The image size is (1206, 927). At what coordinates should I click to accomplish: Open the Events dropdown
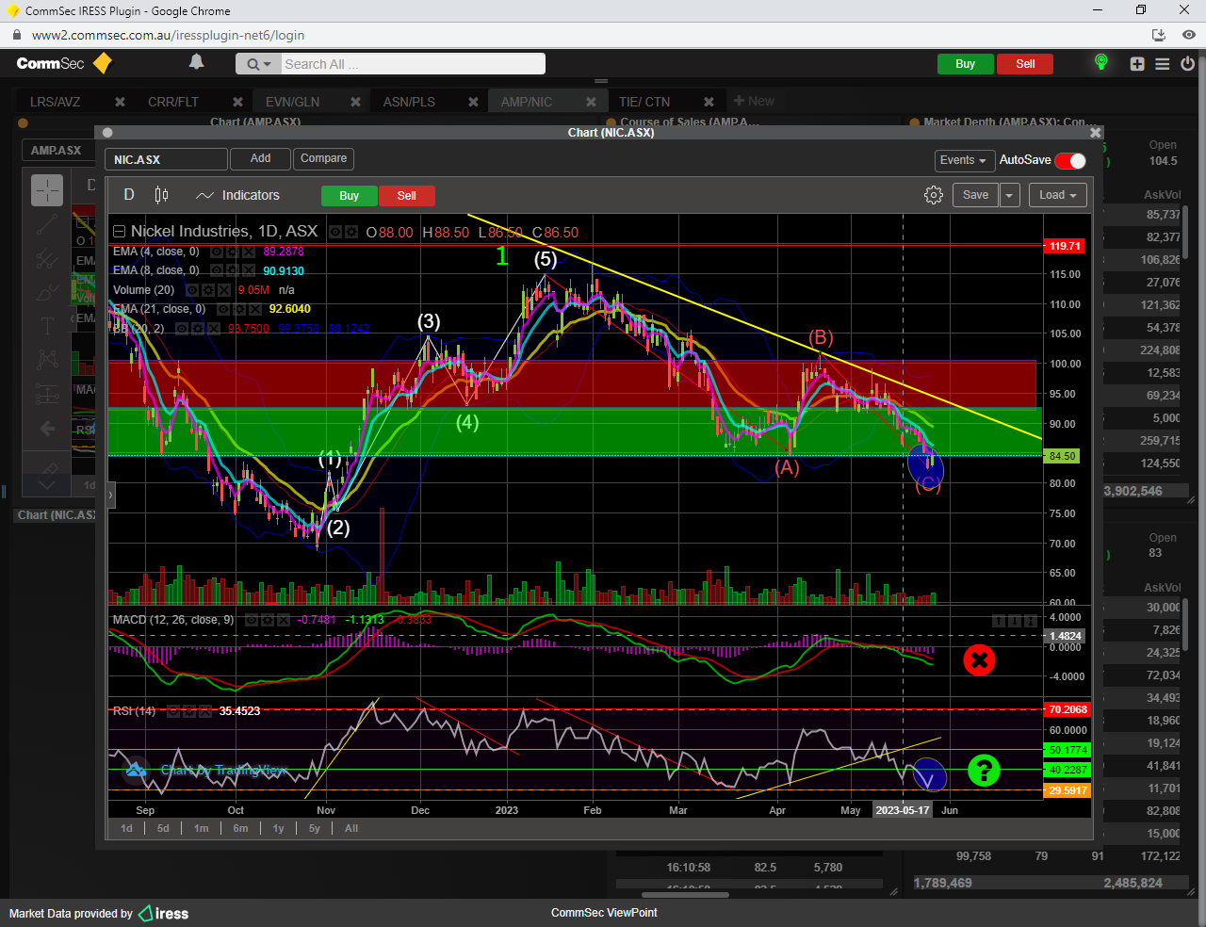pyautogui.click(x=963, y=160)
